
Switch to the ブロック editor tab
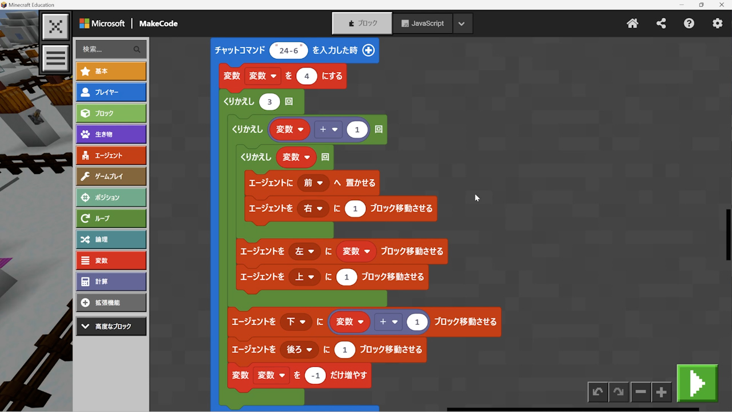click(363, 23)
